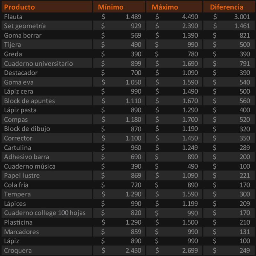256x256 pixels.
Task: Click Compas maximum price 1.700
Action: click(x=190, y=120)
